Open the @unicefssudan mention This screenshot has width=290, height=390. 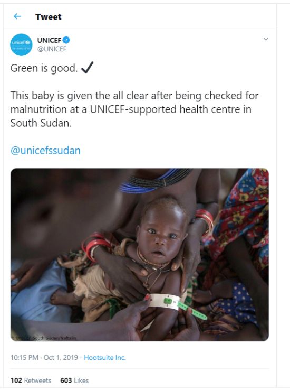tap(45, 151)
